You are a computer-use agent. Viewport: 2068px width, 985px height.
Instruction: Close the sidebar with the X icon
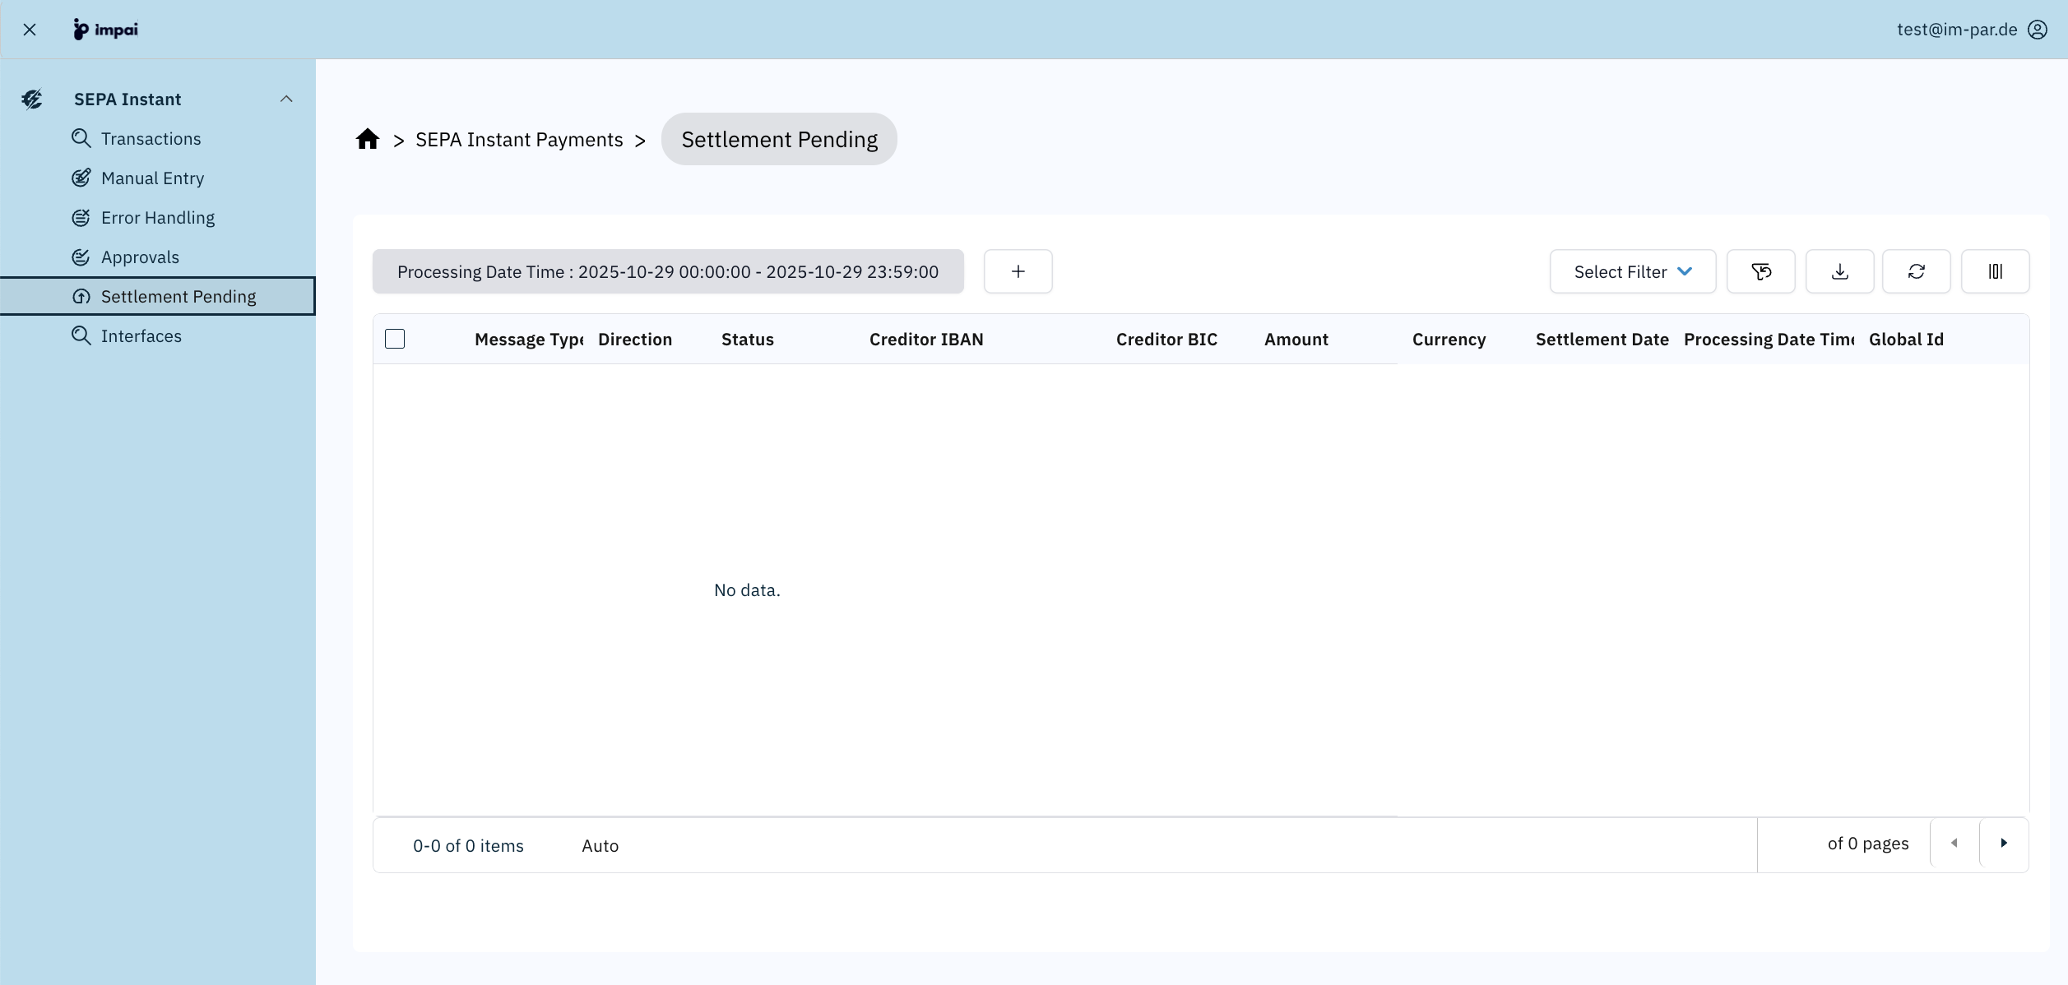pyautogui.click(x=30, y=30)
